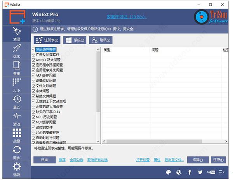Open the 最近 recent history clock icon
Viewport: 233px width, 180px height.
[x=17, y=102]
